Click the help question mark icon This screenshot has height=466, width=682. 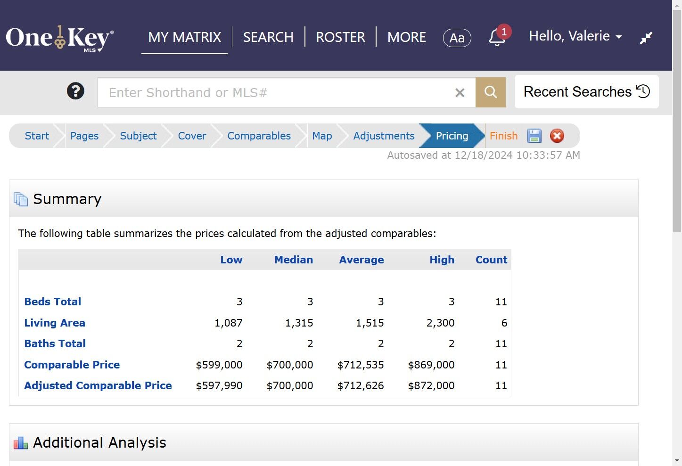[x=75, y=90]
